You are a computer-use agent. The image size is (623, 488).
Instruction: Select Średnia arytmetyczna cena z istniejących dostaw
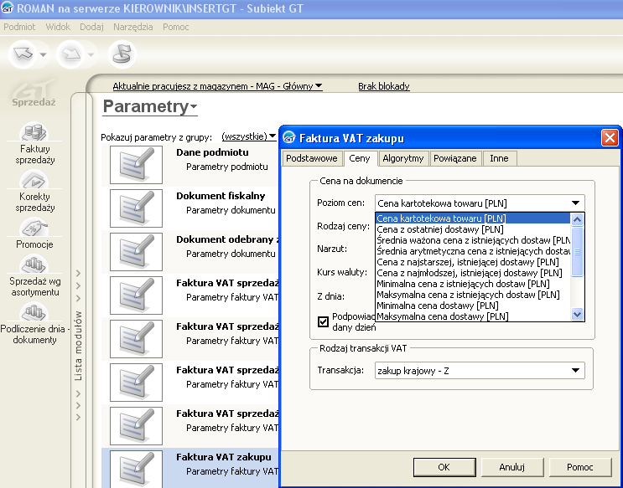(x=473, y=251)
